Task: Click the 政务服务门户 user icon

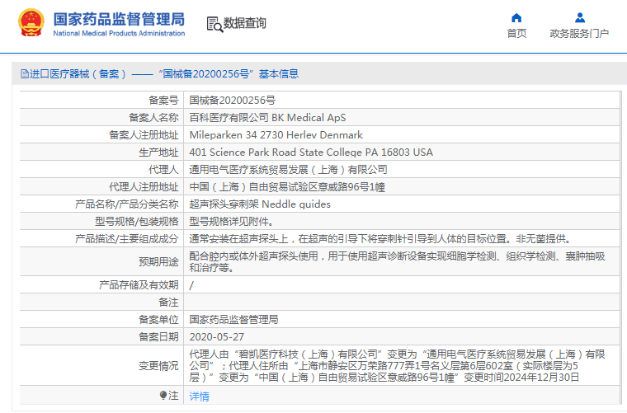Action: pos(580,17)
